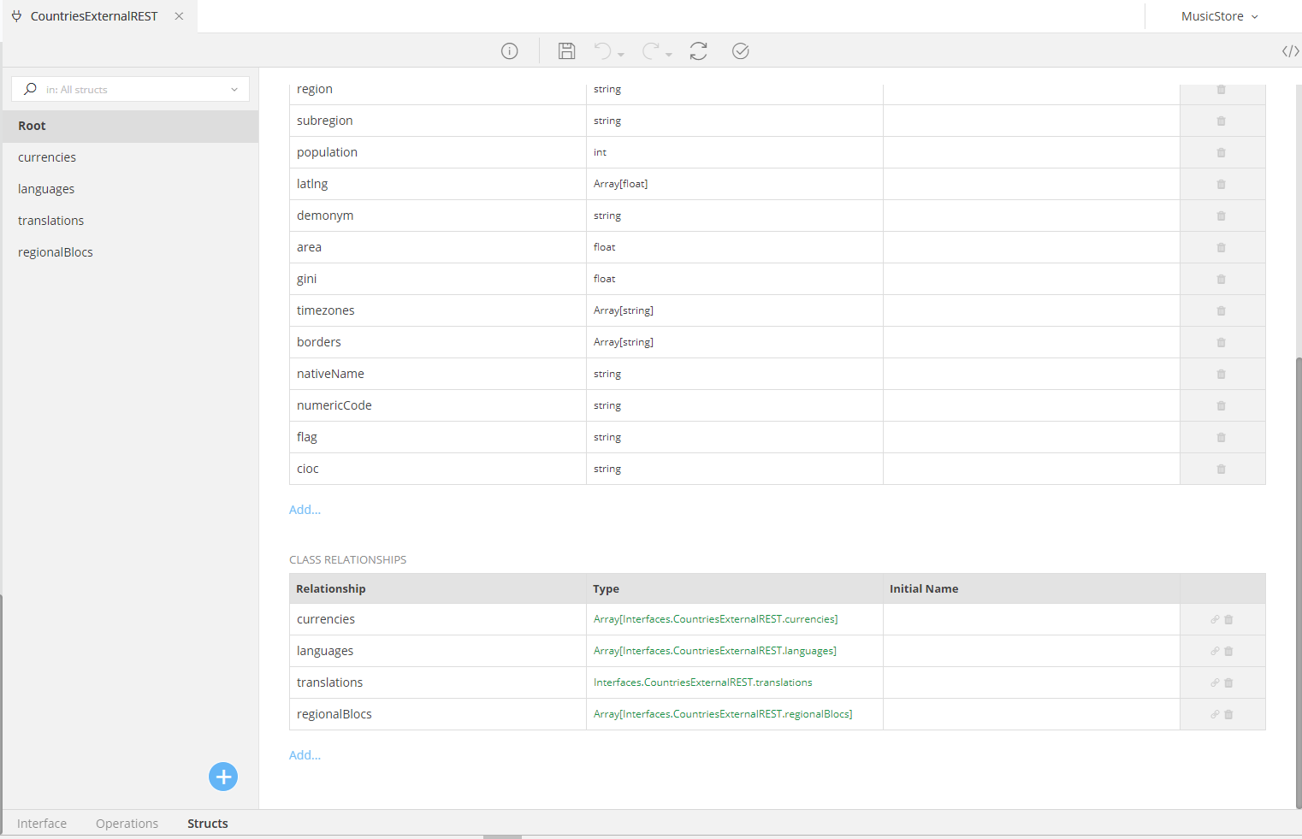Save using the floppy disk icon
Screen dimensions: 1302x839
[x=566, y=51]
